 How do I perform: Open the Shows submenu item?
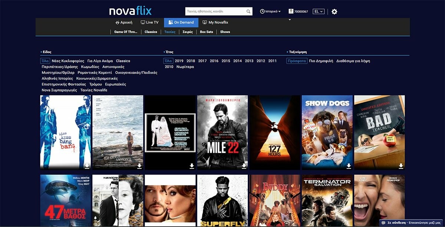(225, 32)
